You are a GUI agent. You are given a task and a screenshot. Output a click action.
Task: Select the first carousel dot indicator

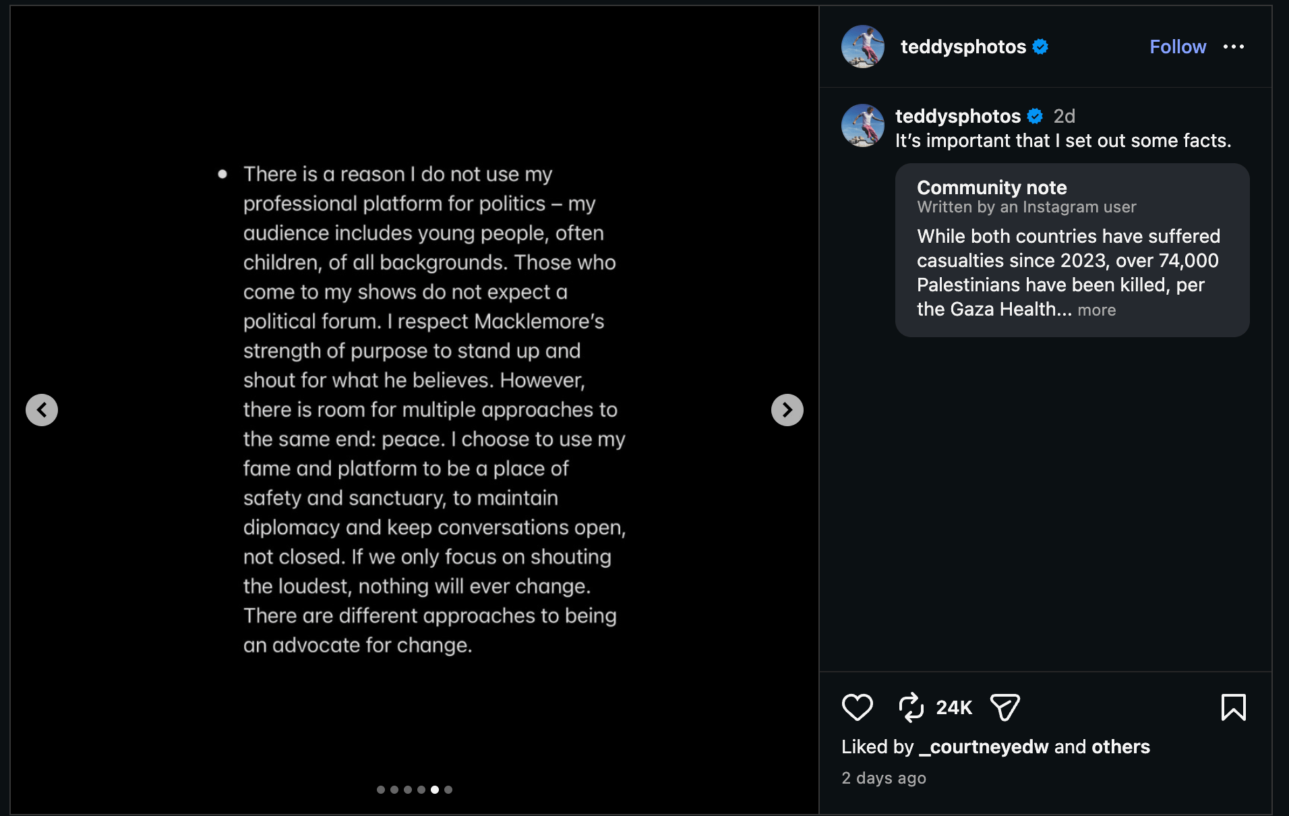pos(381,790)
